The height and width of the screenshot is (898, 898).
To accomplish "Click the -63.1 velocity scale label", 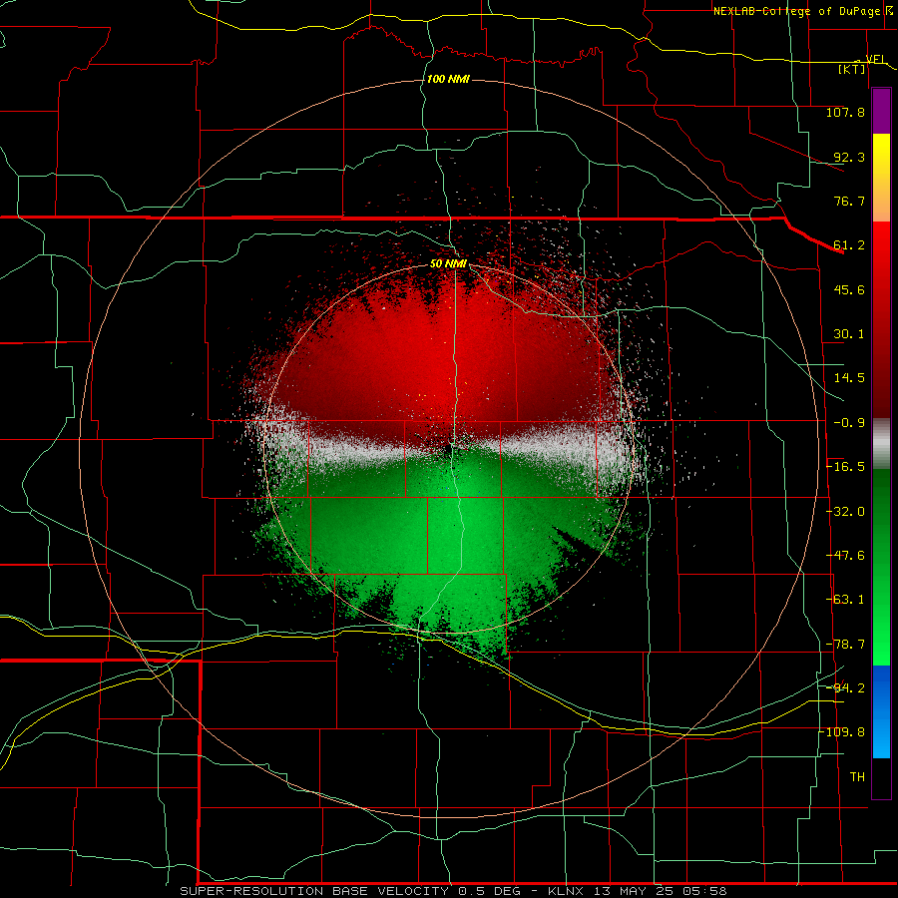I will (x=845, y=600).
